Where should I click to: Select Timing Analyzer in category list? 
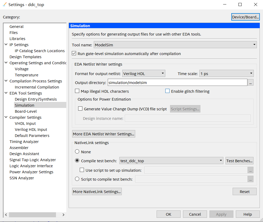coord(24,142)
